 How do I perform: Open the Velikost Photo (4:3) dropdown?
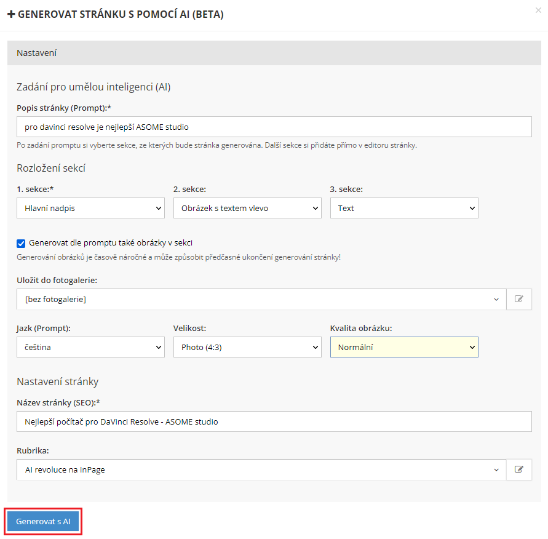click(x=247, y=347)
